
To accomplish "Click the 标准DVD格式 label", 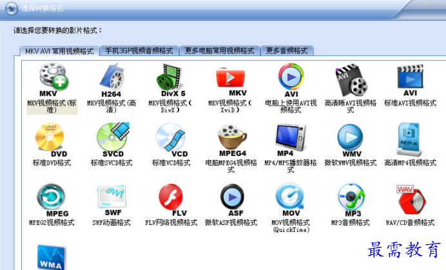I will (x=52, y=163).
